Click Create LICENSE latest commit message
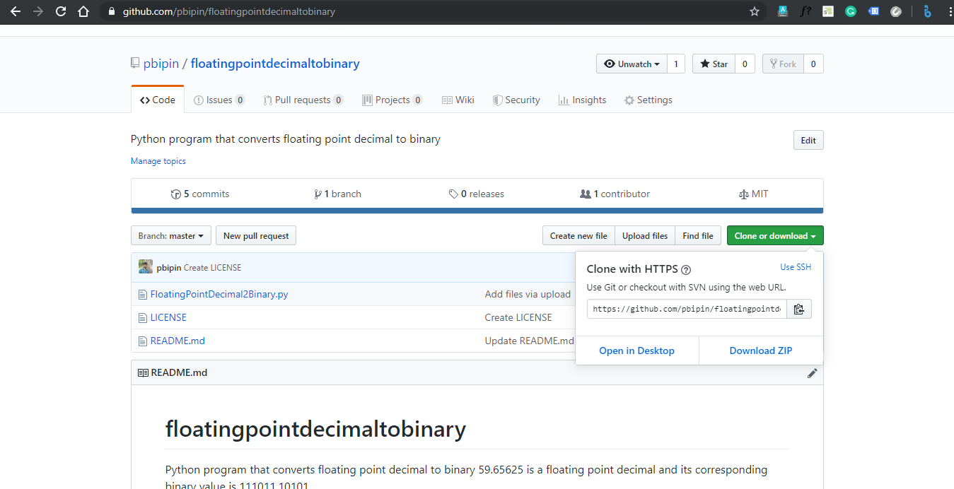Image resolution: width=954 pixels, height=489 pixels. click(212, 268)
